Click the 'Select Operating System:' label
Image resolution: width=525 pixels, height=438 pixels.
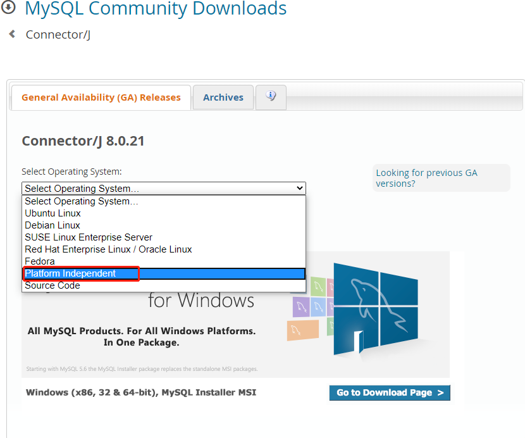click(x=71, y=172)
